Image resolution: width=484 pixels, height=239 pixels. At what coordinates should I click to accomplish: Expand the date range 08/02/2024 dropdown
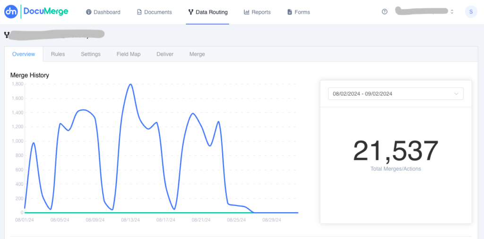point(396,94)
